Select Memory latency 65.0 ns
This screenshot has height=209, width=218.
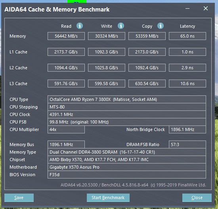pos(187,36)
